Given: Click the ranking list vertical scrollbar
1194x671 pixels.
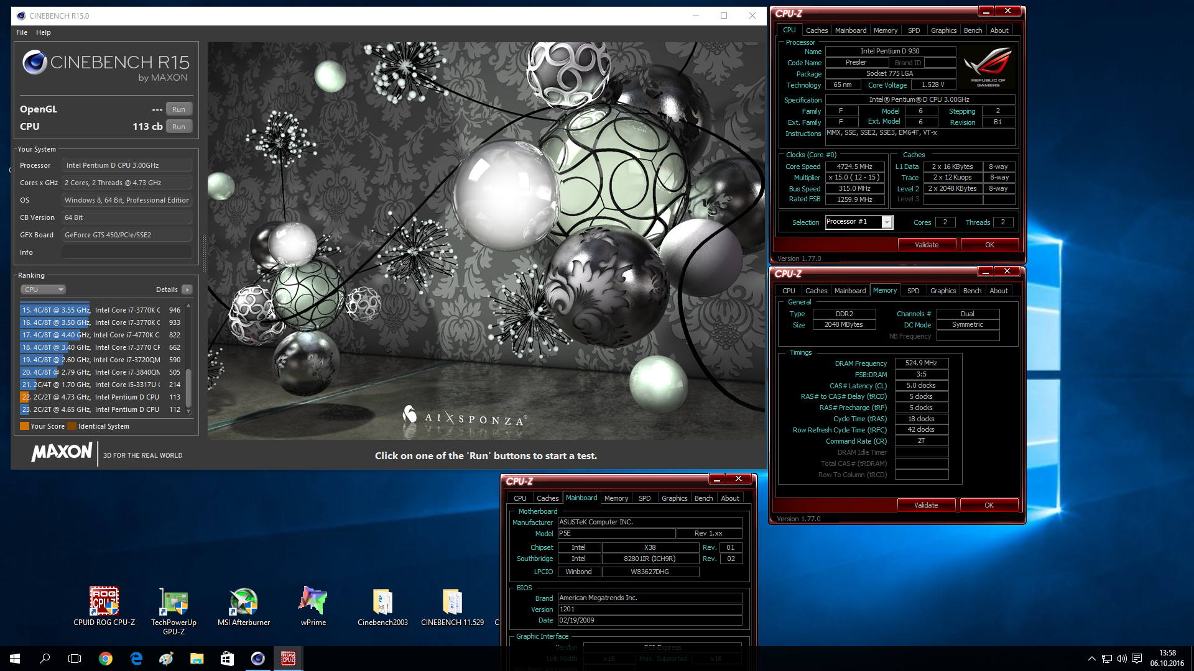Looking at the screenshot, I should [x=188, y=360].
